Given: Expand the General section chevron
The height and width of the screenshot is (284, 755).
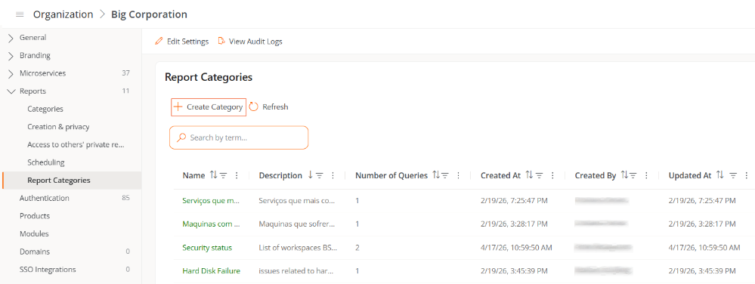Looking at the screenshot, I should [x=11, y=38].
